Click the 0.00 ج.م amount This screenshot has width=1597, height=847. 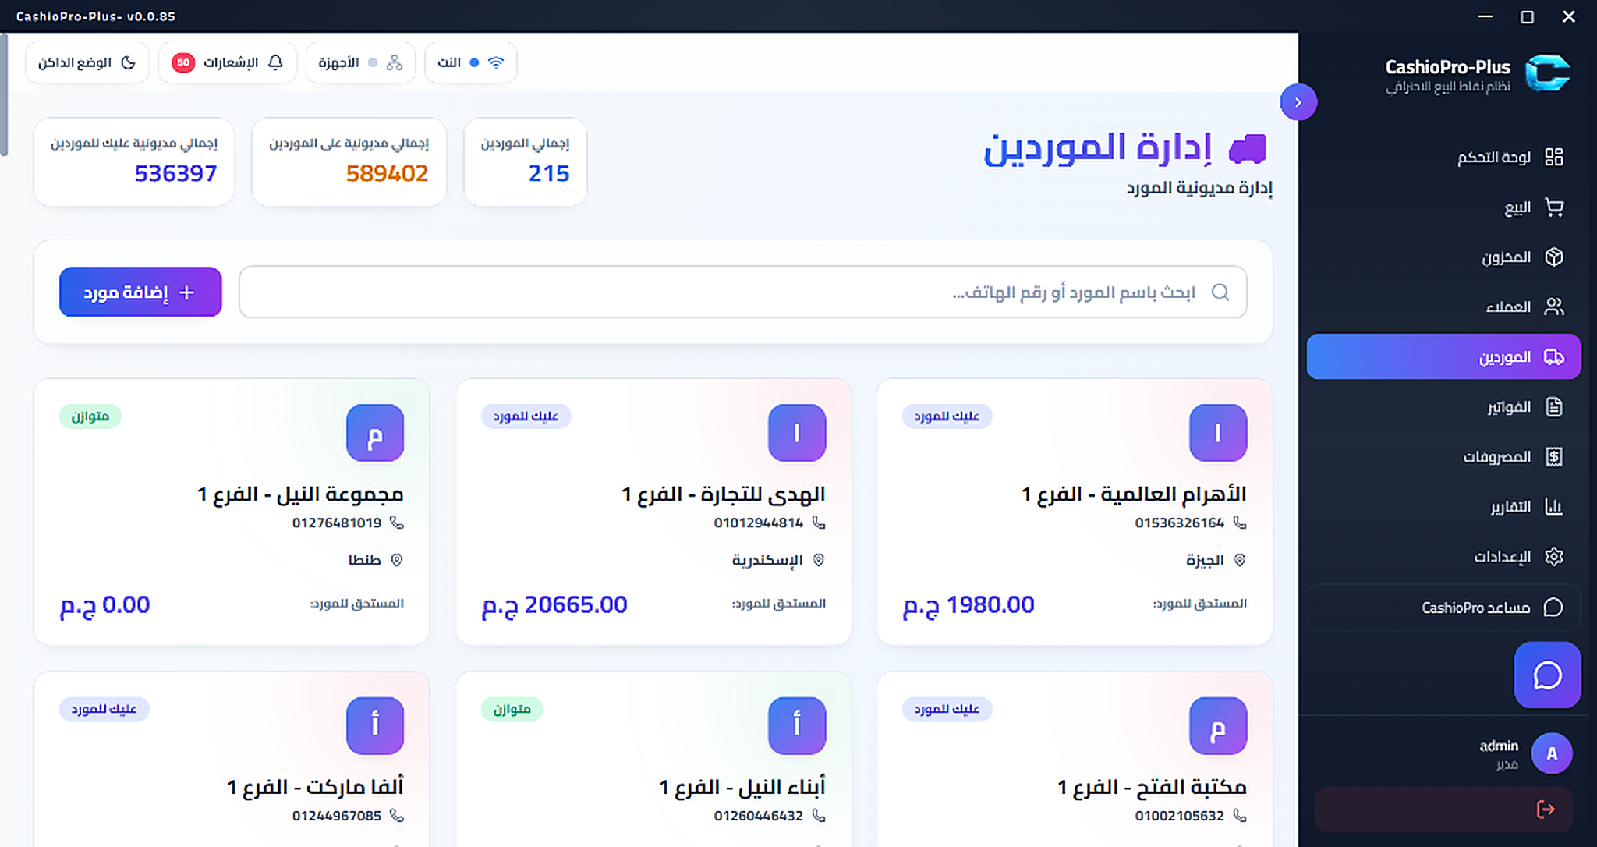pyautogui.click(x=105, y=605)
